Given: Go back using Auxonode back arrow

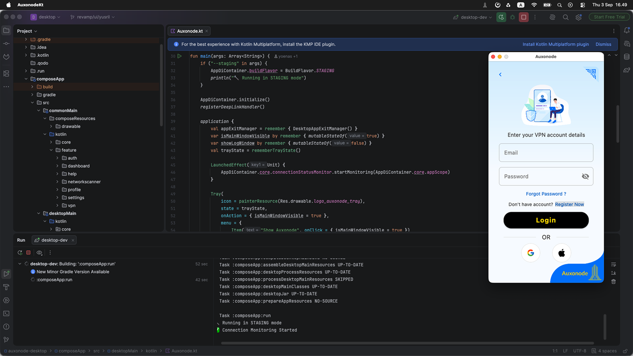Looking at the screenshot, I should point(500,75).
